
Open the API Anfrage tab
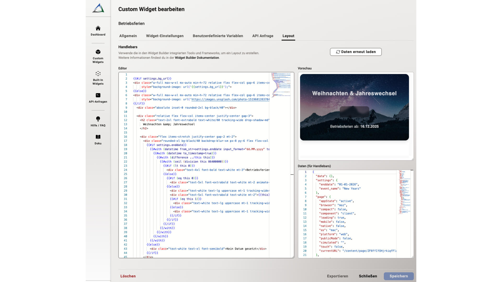pyautogui.click(x=263, y=36)
